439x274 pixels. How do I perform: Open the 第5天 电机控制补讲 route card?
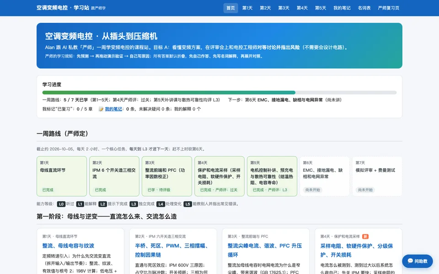pos(272,176)
